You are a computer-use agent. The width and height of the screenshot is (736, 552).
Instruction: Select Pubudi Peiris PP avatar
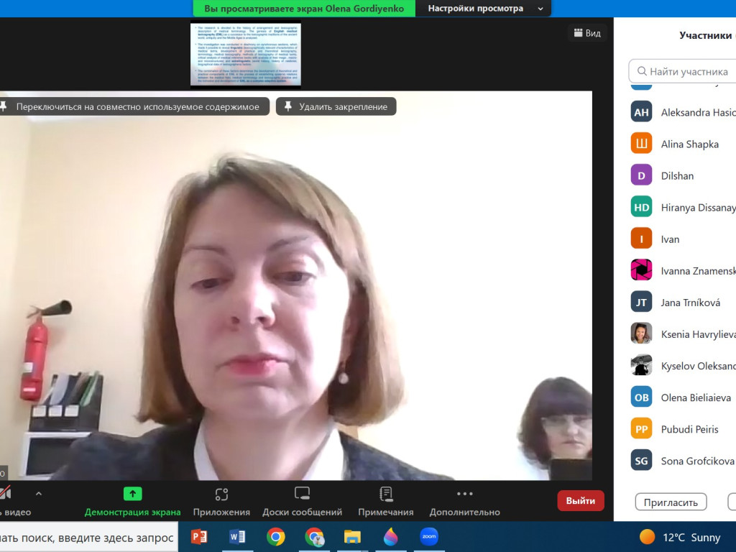641,429
